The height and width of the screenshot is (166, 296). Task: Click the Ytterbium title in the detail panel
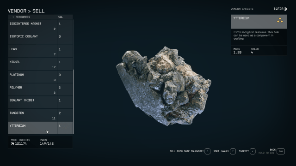(241, 18)
